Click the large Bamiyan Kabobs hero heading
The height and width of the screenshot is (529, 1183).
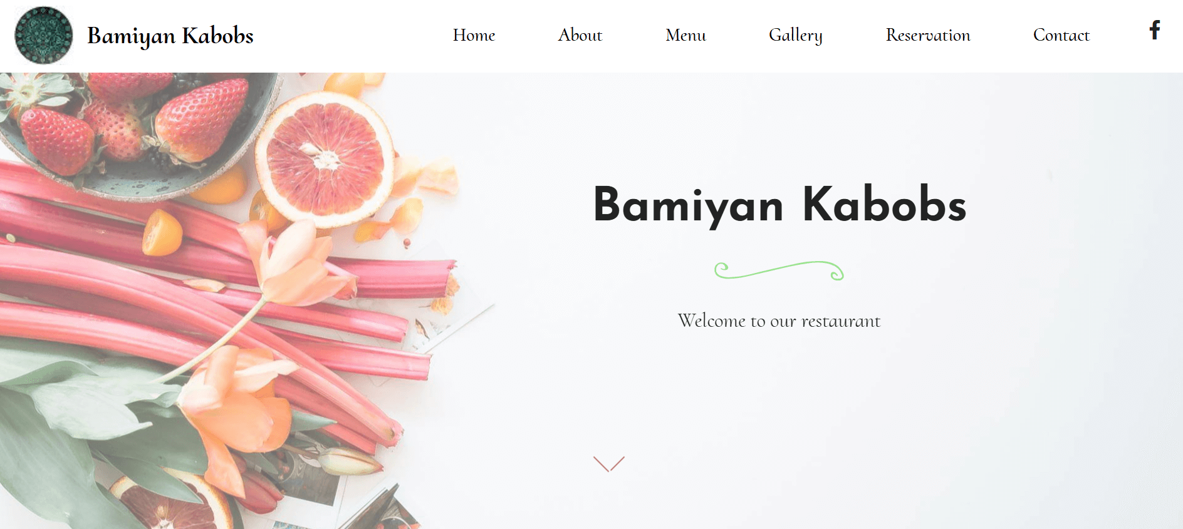click(779, 205)
